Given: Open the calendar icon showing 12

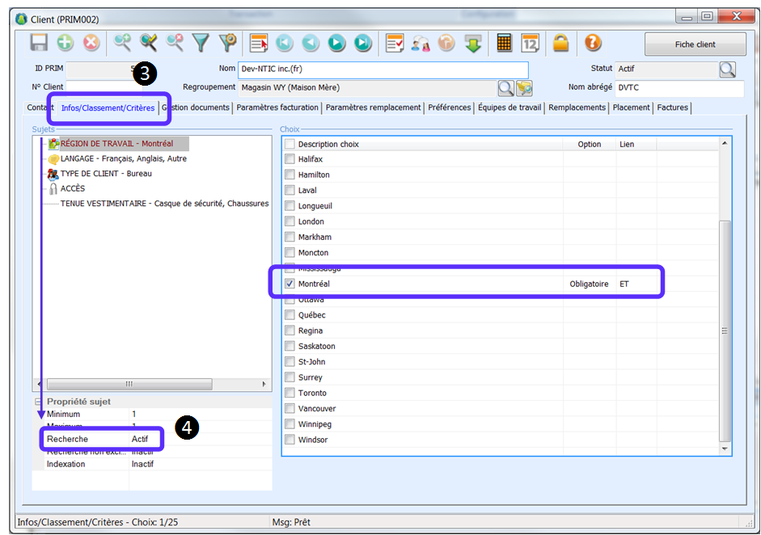Looking at the screenshot, I should pos(530,44).
